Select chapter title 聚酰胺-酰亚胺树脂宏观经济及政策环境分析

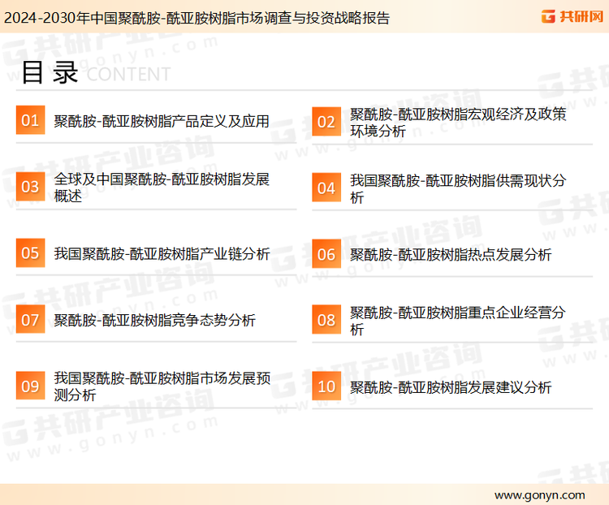(x=458, y=123)
